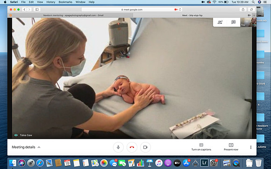271x169 pixels.
Task: Hang up using the red leave call button
Action: [x=132, y=147]
